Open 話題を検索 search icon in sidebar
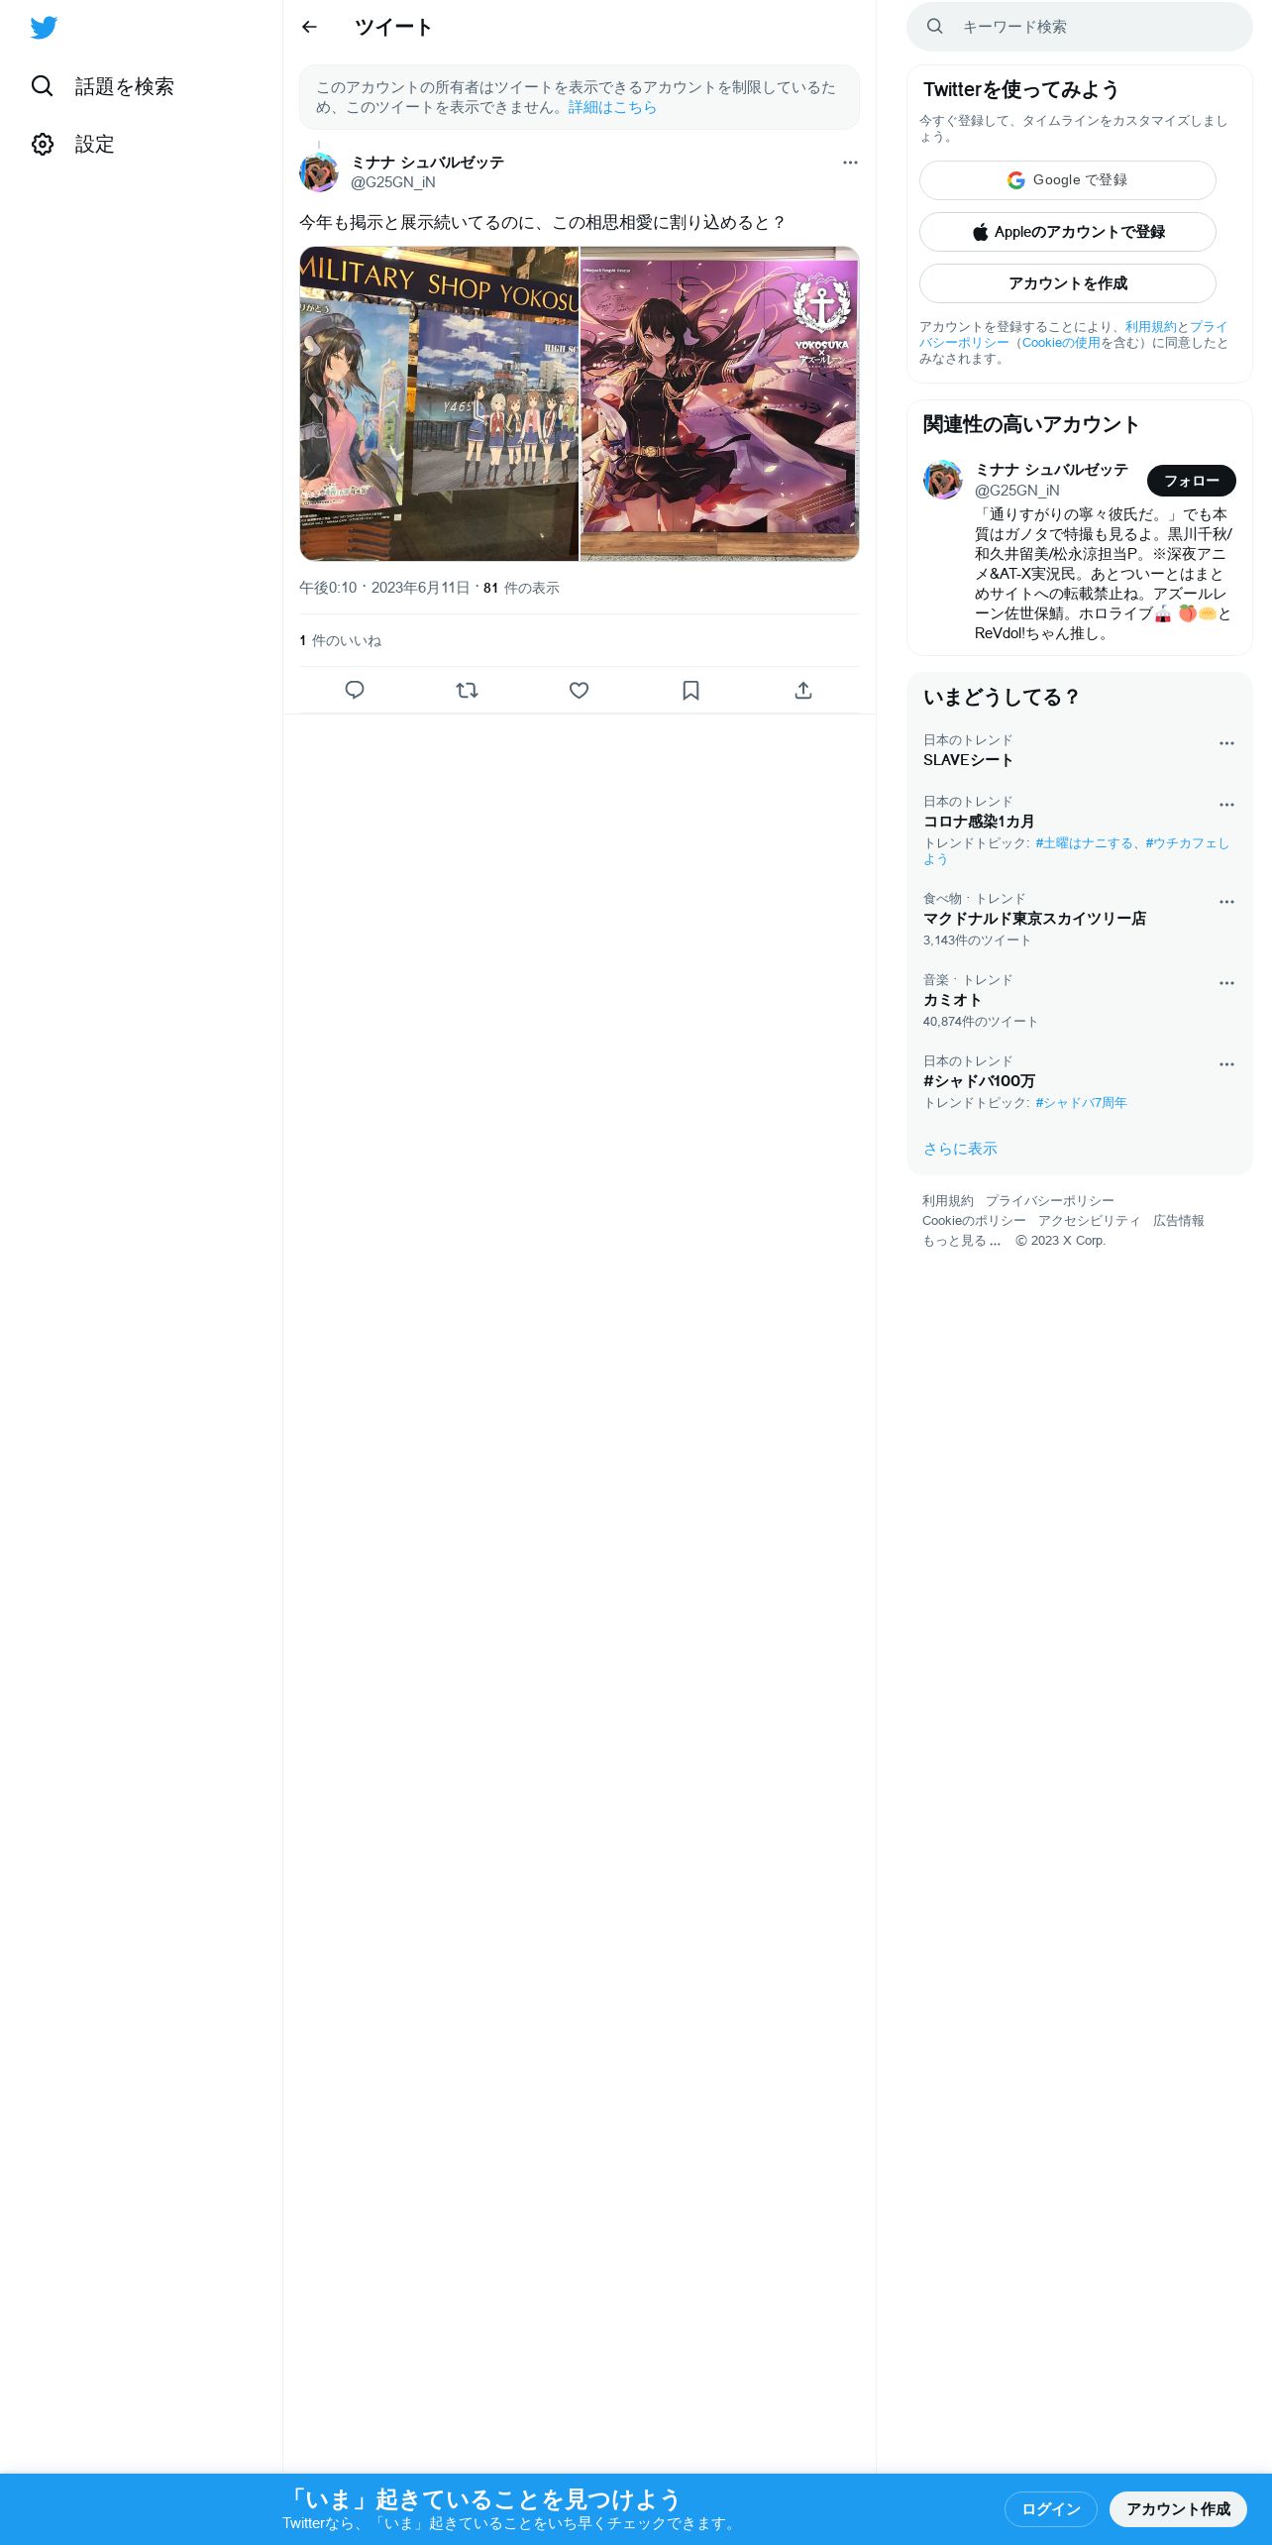The height and width of the screenshot is (2545, 1272). 43,86
